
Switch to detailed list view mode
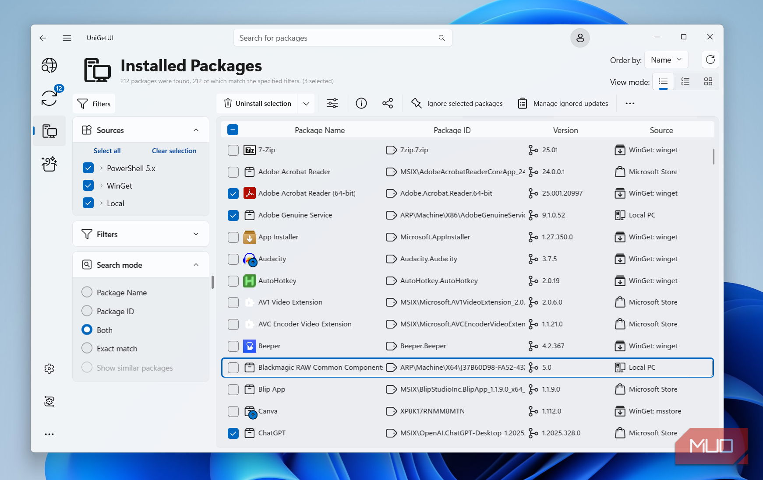point(685,81)
